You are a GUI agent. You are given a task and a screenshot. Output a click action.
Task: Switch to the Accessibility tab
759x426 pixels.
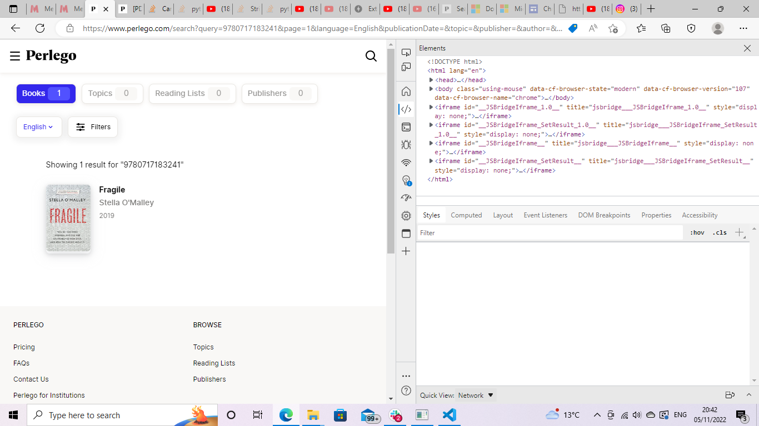[700, 215]
